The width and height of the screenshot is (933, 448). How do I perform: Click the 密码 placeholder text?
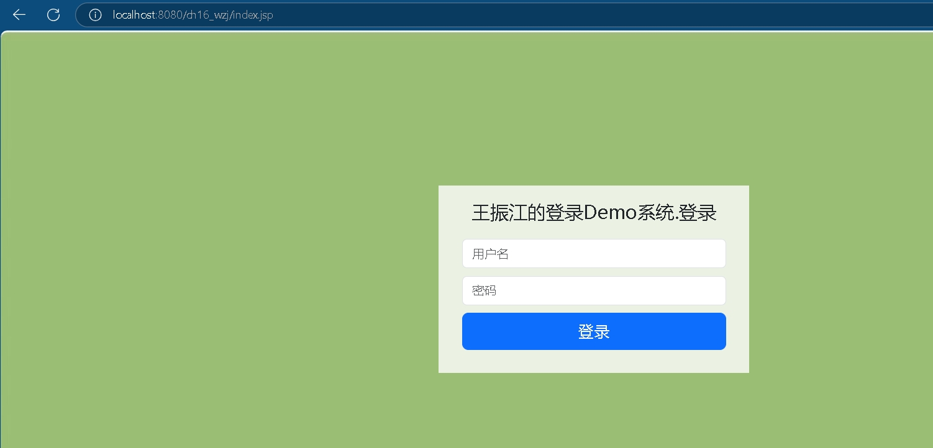pos(484,291)
